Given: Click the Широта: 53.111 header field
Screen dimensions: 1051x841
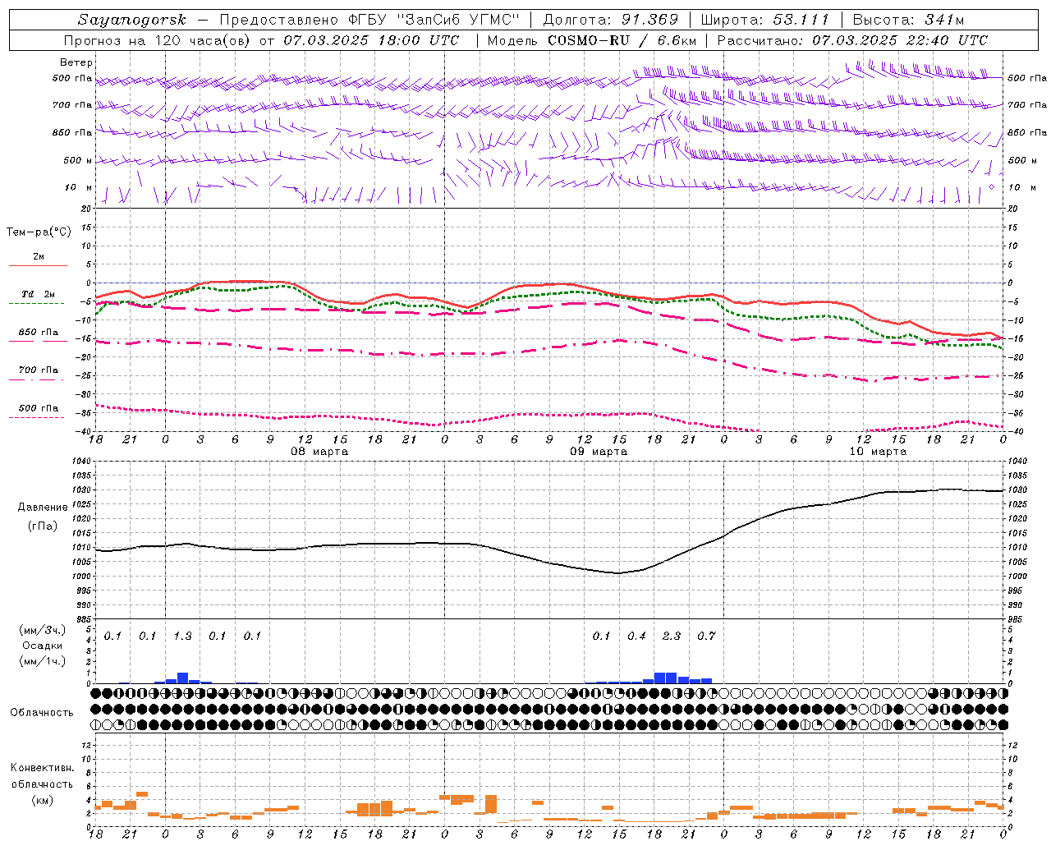Looking at the screenshot, I should pos(765,20).
